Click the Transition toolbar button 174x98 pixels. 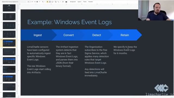[x=91, y=2]
